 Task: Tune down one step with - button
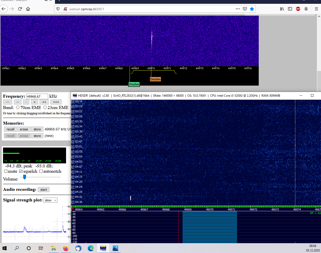(26, 102)
